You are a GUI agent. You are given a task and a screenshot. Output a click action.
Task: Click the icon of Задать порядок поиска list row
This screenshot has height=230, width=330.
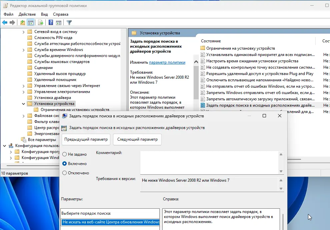(x=203, y=105)
